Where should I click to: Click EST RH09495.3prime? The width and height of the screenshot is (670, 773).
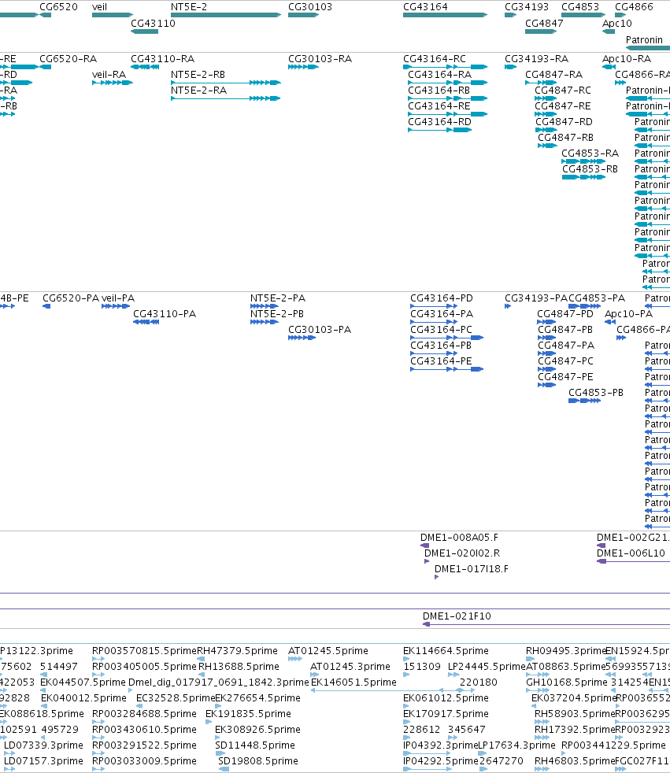565,651
